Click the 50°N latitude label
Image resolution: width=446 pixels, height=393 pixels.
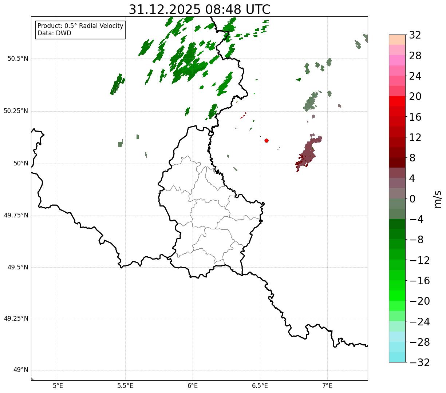21,163
